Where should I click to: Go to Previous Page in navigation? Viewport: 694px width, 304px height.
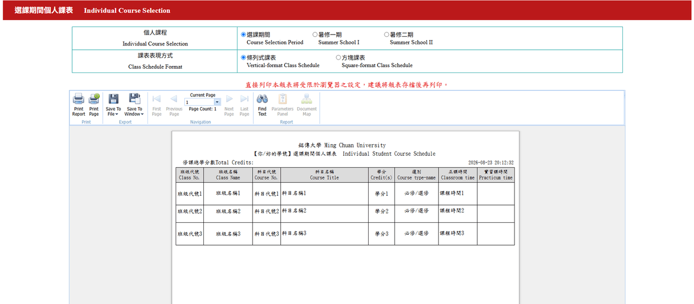coord(174,104)
